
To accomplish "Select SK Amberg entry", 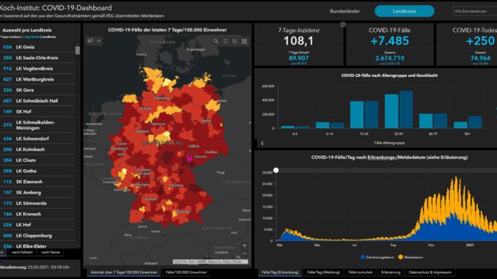I will tap(37, 193).
